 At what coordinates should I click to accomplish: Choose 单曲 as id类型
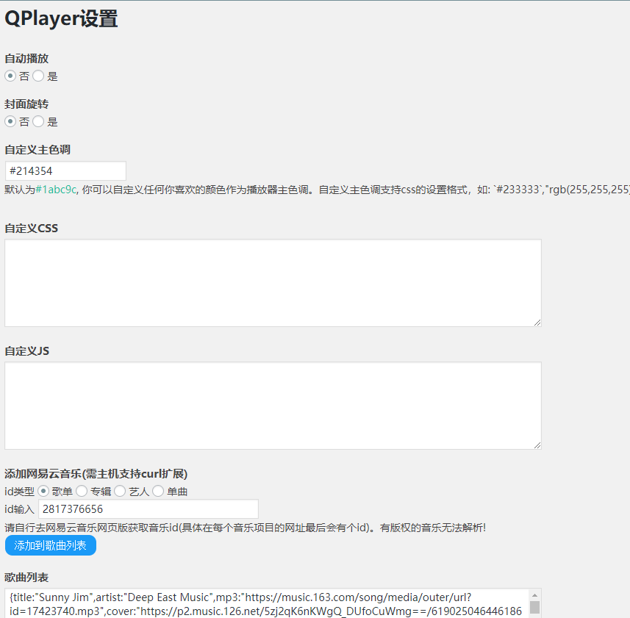click(158, 491)
